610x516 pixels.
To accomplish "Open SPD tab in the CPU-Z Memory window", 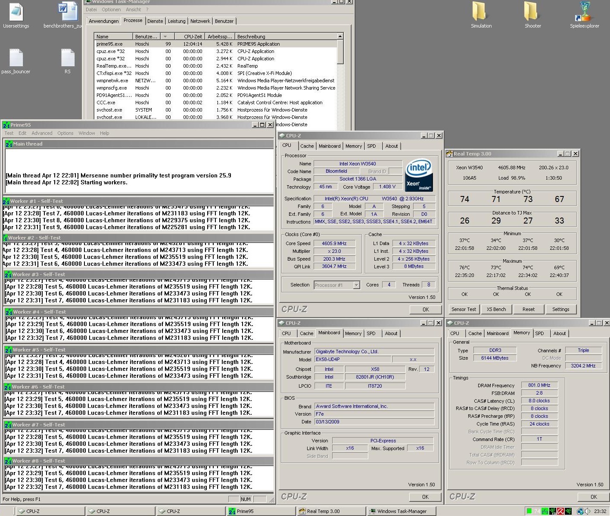I will click(539, 333).
